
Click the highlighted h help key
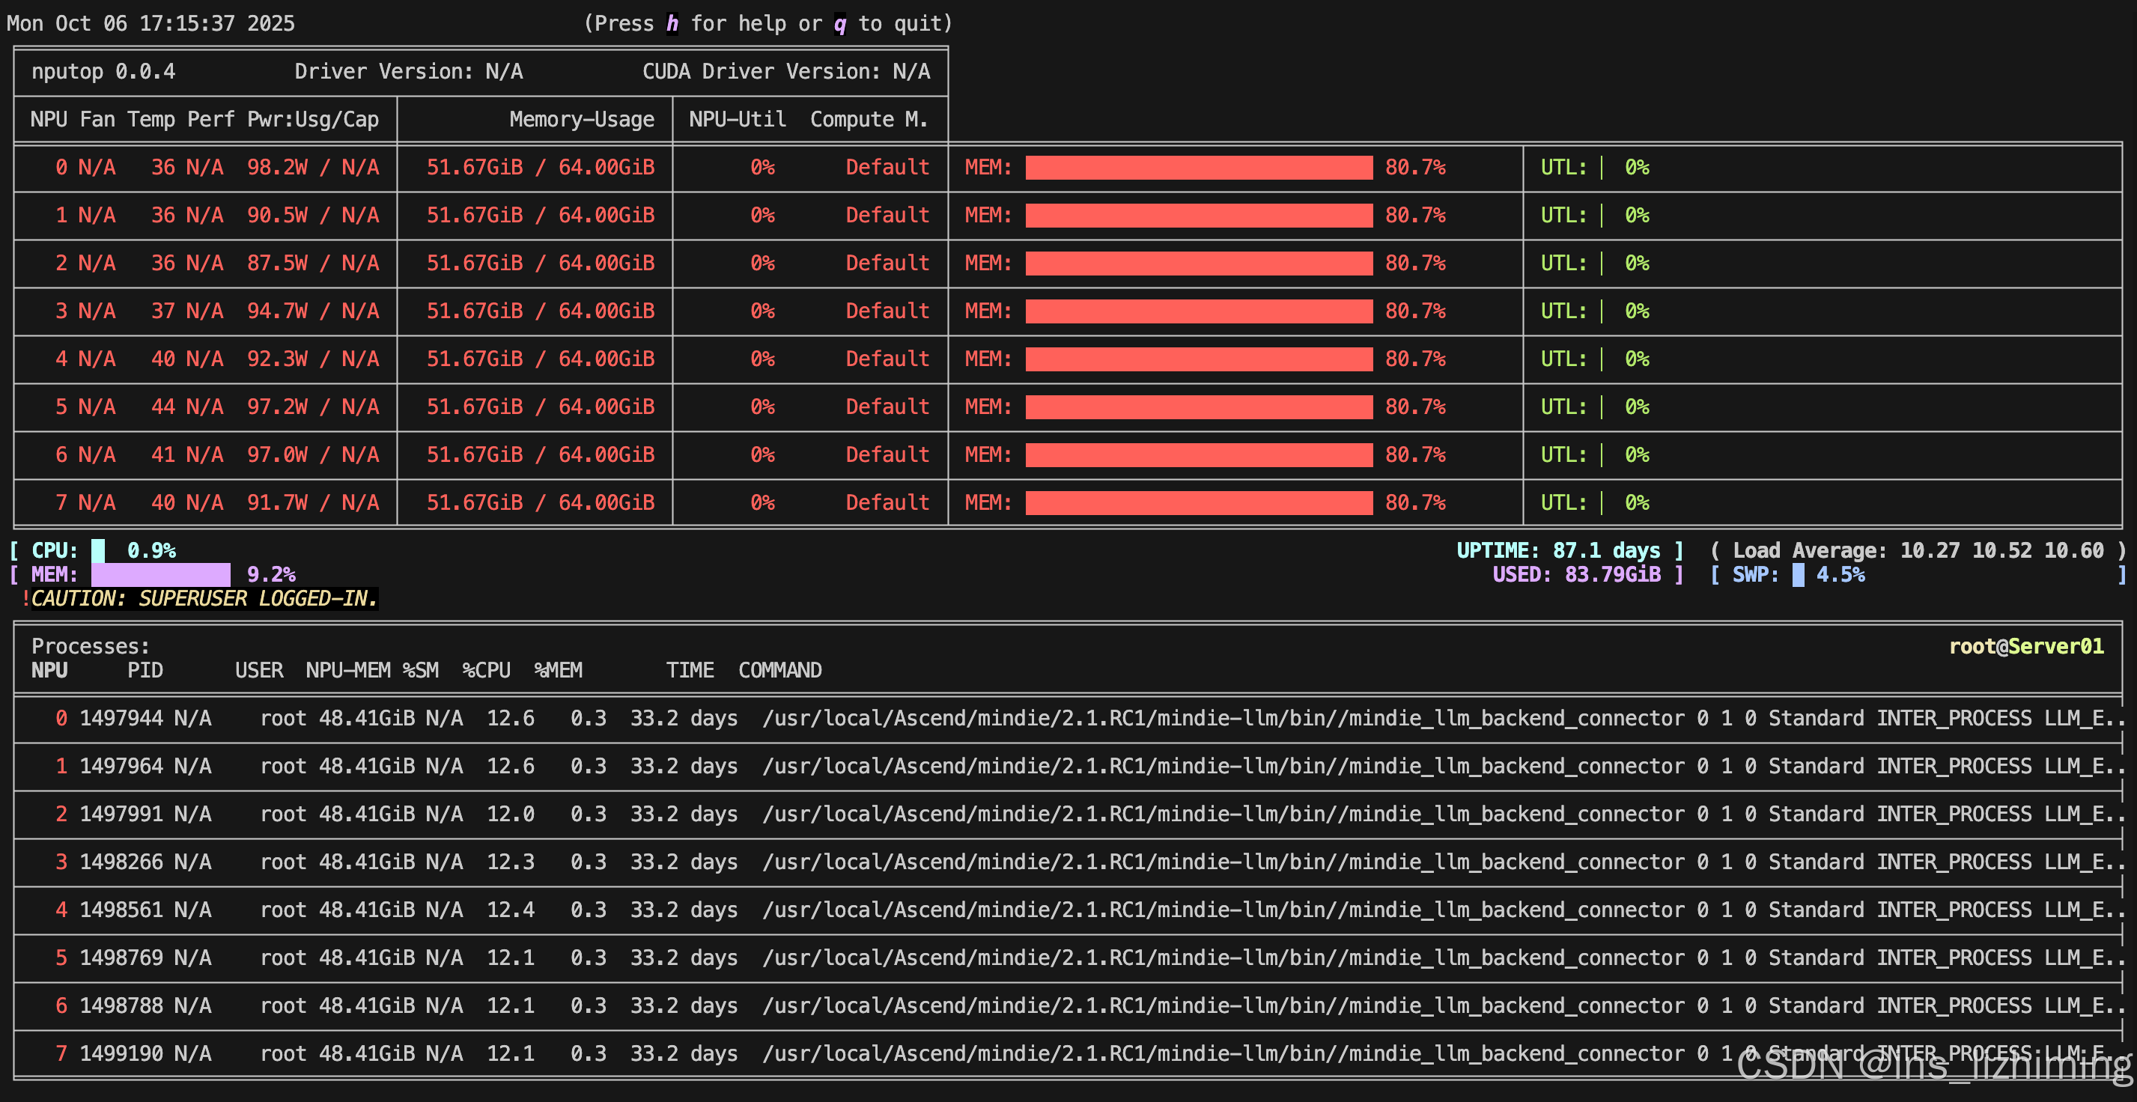672,23
